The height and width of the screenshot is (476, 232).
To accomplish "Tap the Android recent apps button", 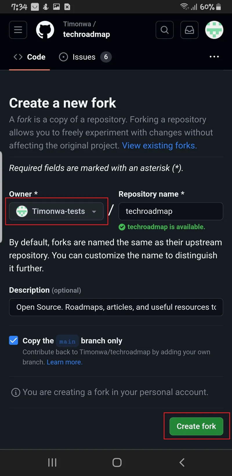I will [52, 462].
